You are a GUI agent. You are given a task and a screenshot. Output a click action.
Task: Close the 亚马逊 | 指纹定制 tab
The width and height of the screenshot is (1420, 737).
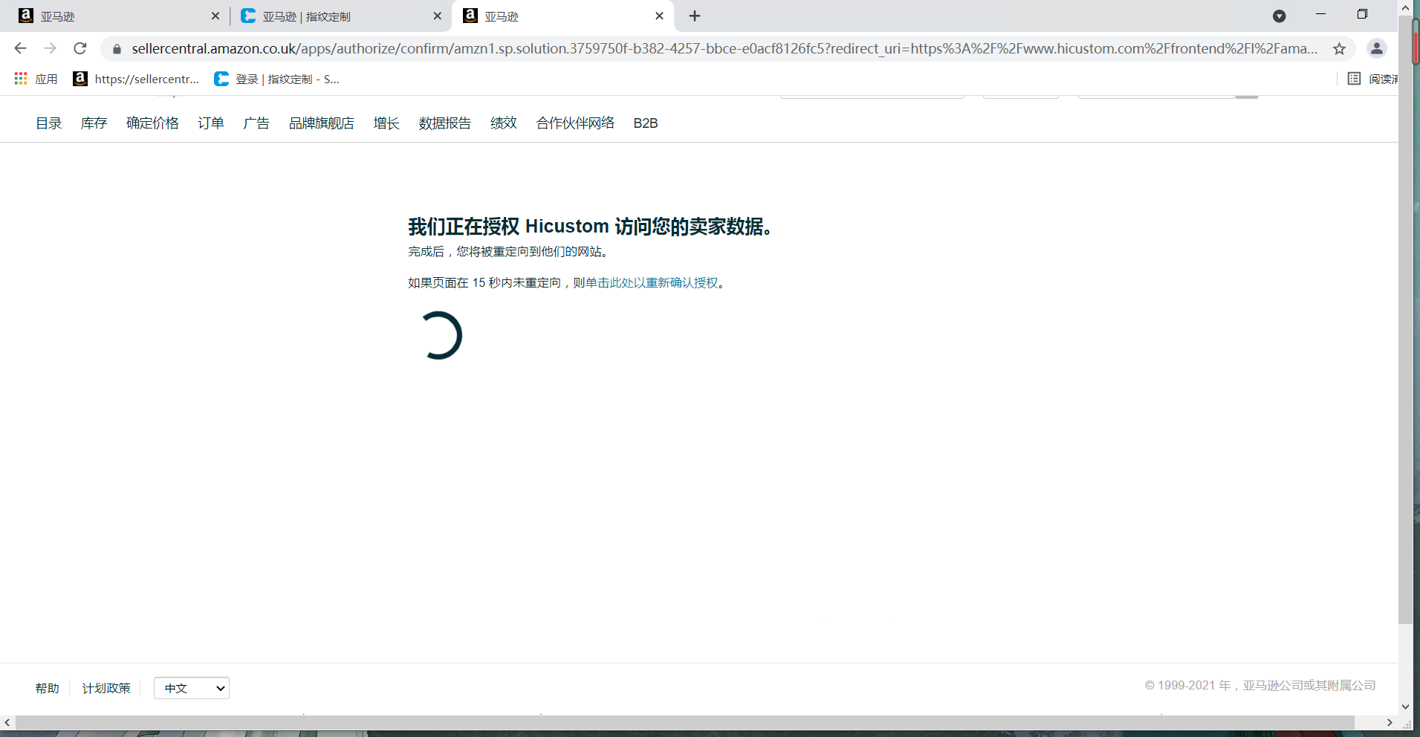(437, 16)
